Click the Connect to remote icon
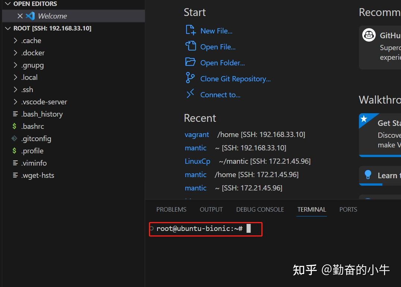The height and width of the screenshot is (287, 401). pos(190,94)
